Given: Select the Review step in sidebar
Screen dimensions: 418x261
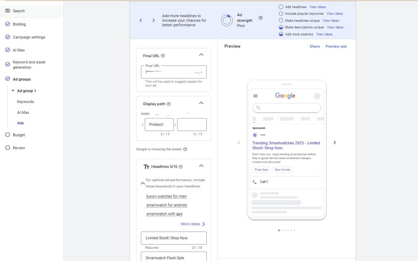Looking at the screenshot, I should click(18, 148).
